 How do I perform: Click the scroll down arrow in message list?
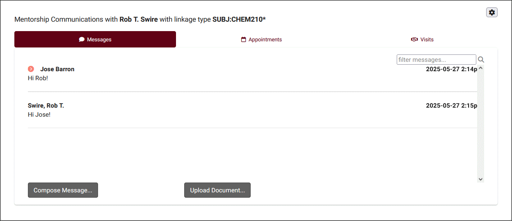click(481, 179)
